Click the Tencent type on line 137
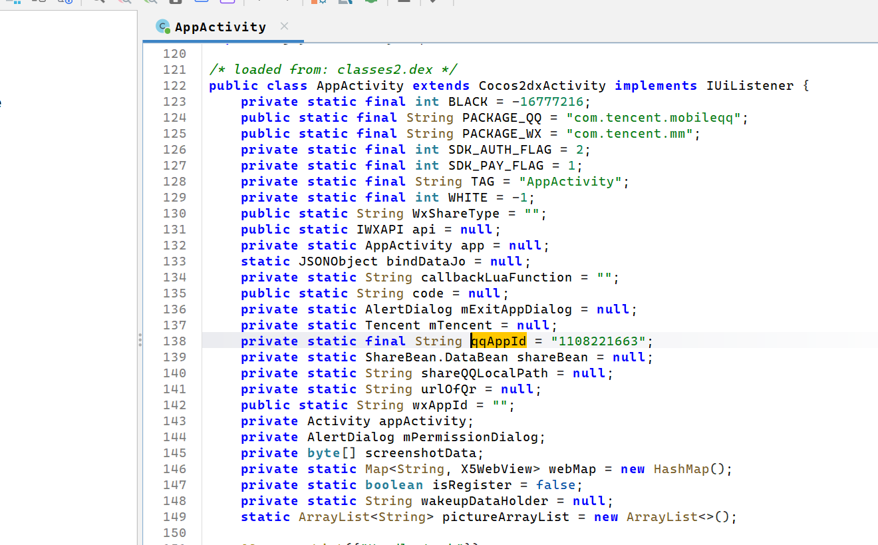 tap(392, 325)
